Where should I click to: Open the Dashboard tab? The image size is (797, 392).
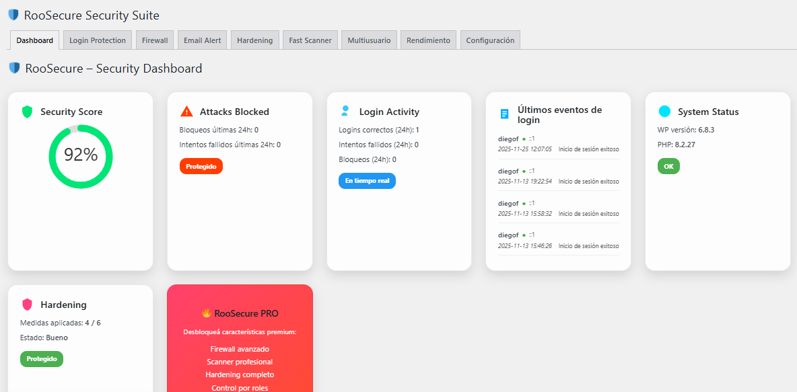(34, 40)
